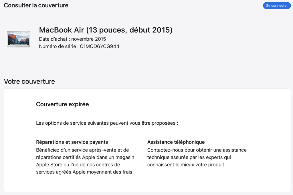Click the text connaissent le mieux votre produit

pos(186,165)
